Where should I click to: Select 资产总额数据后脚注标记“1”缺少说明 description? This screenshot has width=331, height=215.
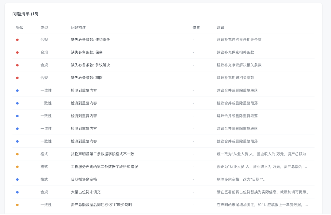pyautogui.click(x=101, y=205)
